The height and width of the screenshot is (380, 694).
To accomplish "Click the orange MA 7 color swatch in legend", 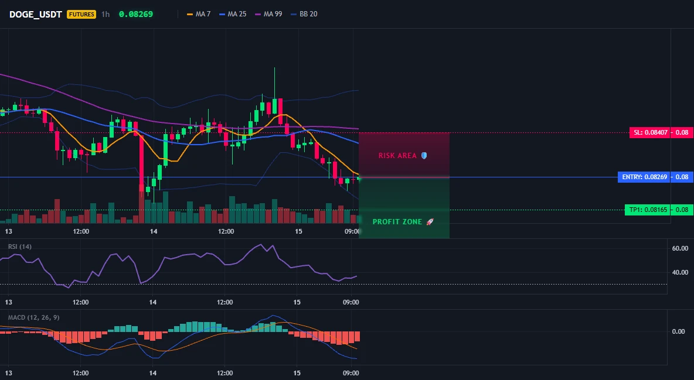I will [190, 14].
